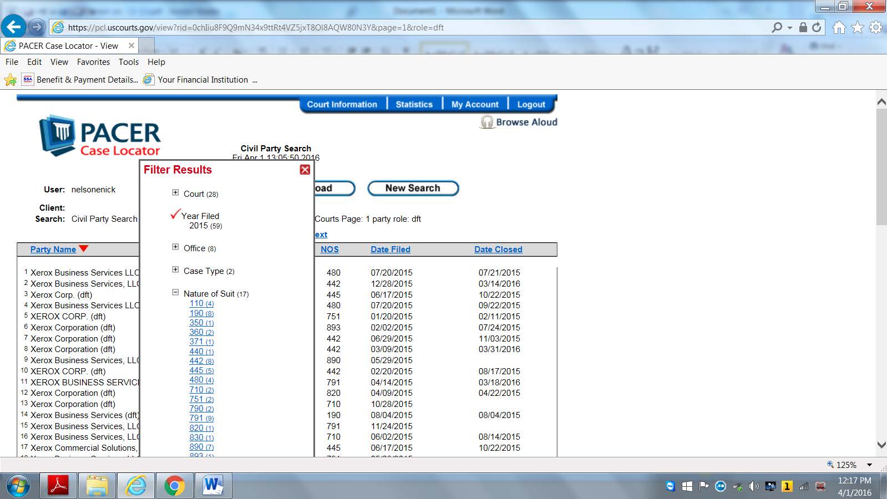This screenshot has width=887, height=499.
Task: Filter by nature of suit 110
Action: [201, 303]
